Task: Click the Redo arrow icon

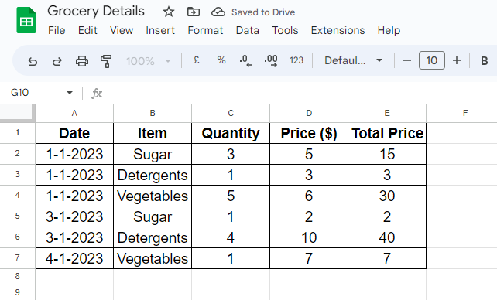Action: click(57, 61)
